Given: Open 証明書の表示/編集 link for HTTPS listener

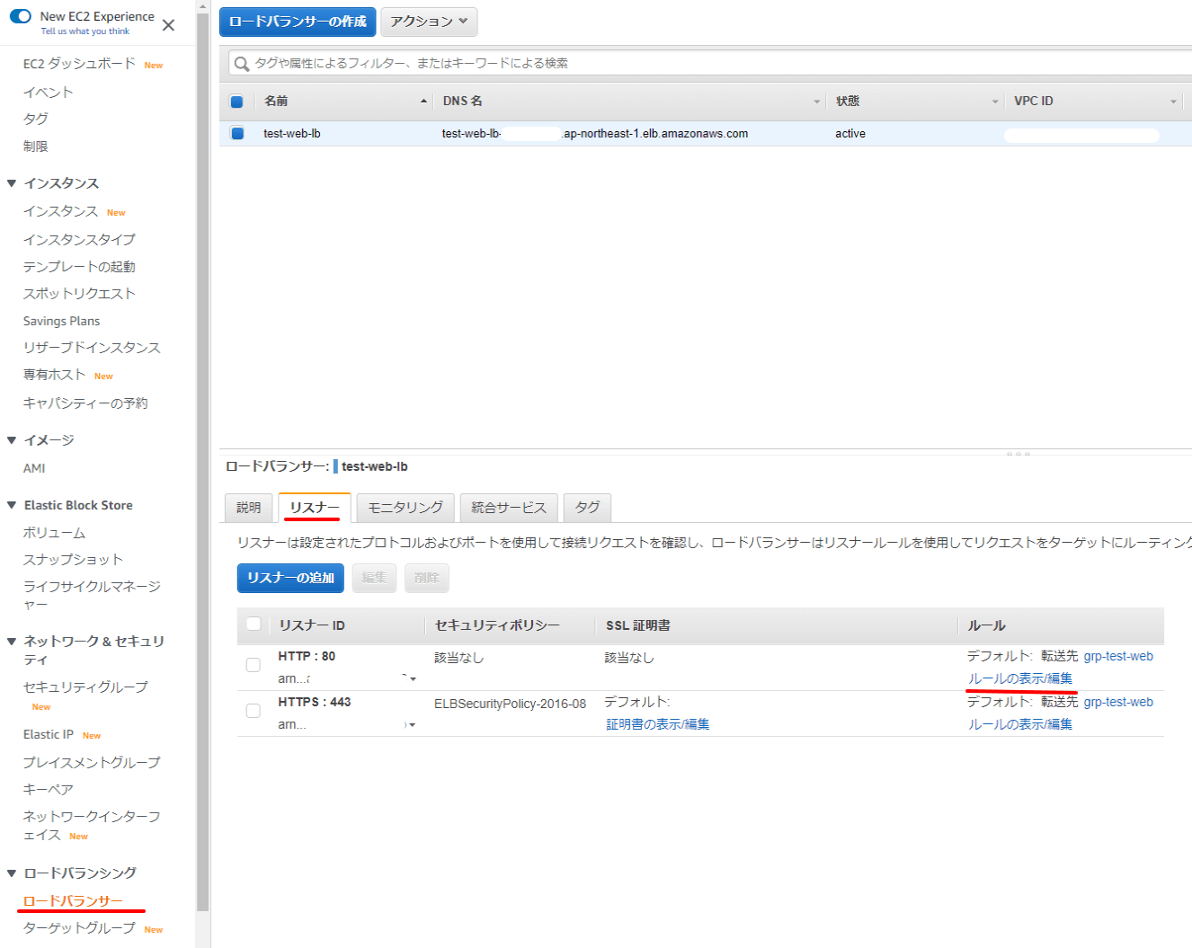Looking at the screenshot, I should tap(657, 724).
